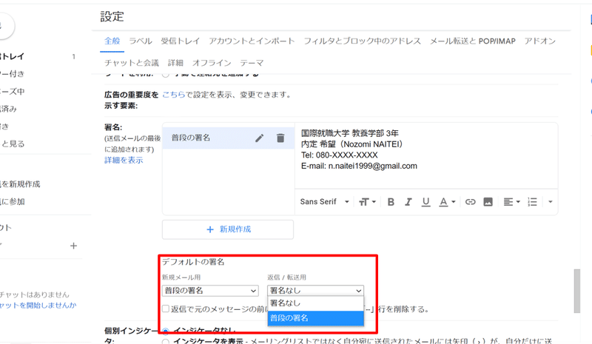Add a new label with sidebar plus icon
Viewport: 592px width, 344px height.
(x=73, y=246)
